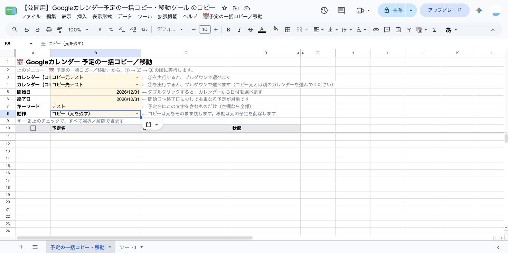Open the データ menu
508x253 pixels.
(125, 16)
